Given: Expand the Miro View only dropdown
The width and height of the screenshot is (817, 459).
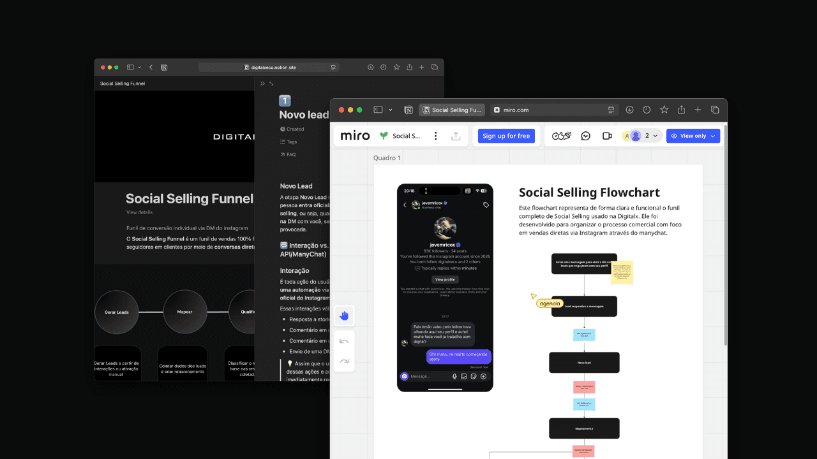Looking at the screenshot, I should [693, 136].
